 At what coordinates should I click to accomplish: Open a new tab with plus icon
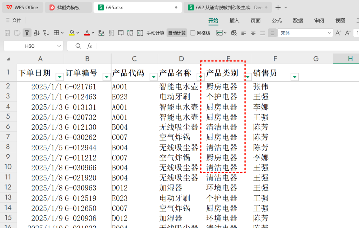click(278, 7)
